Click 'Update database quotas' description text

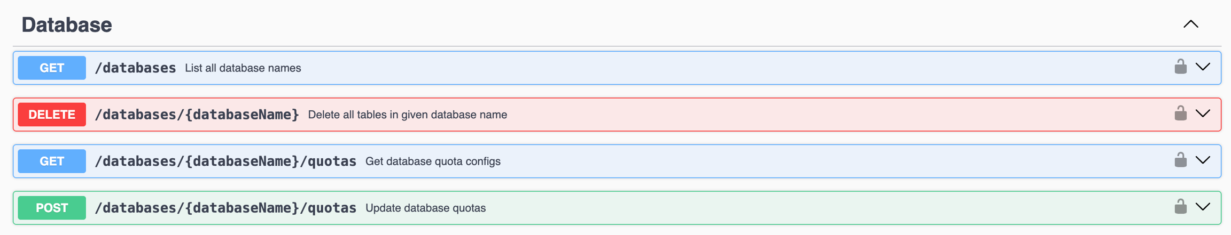pyautogui.click(x=425, y=208)
